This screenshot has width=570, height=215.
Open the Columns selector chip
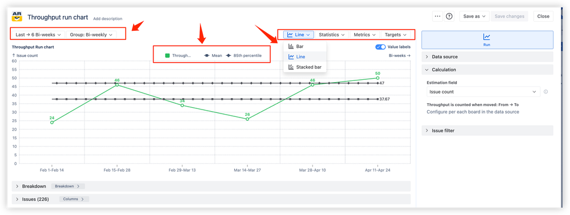(x=74, y=199)
